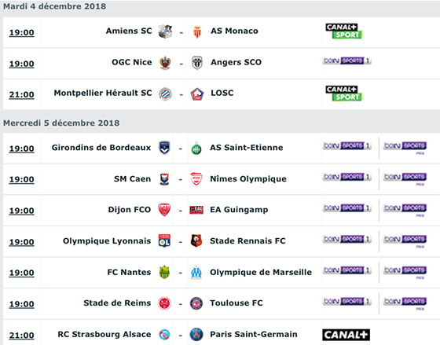Open the 19:00 time link for Dijon FCO

click(x=22, y=211)
